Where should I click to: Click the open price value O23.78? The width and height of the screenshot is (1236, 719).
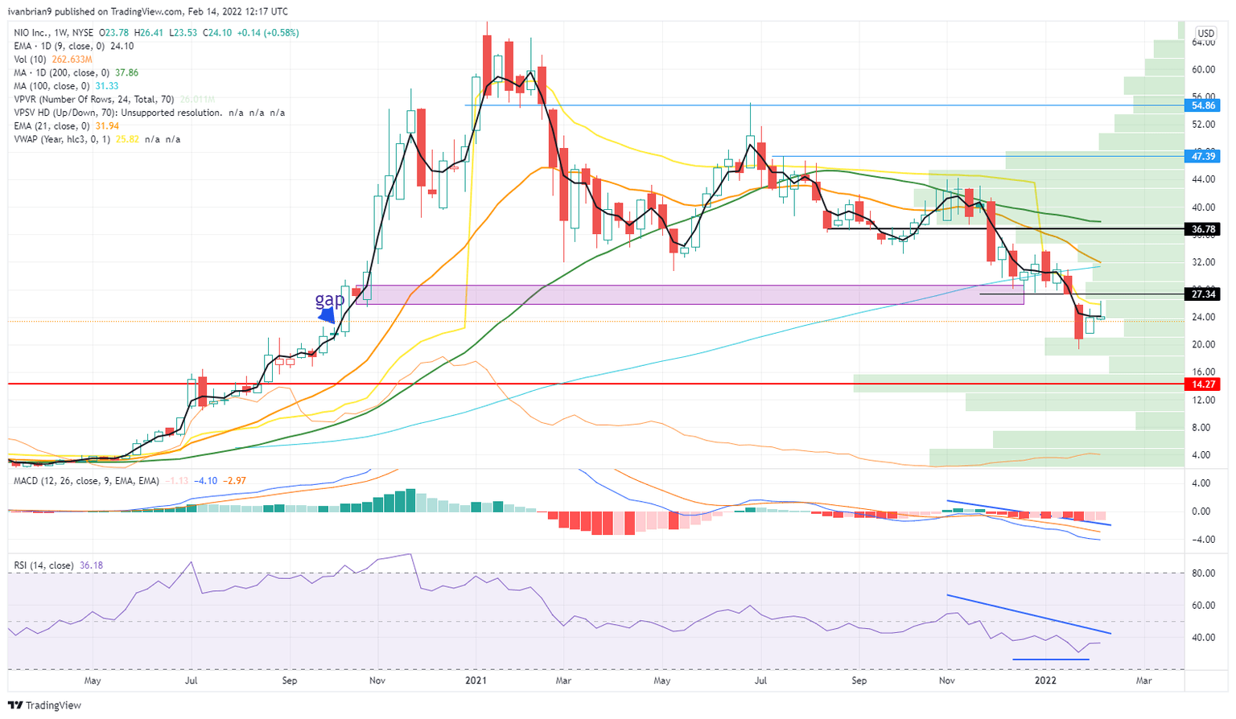pyautogui.click(x=113, y=33)
